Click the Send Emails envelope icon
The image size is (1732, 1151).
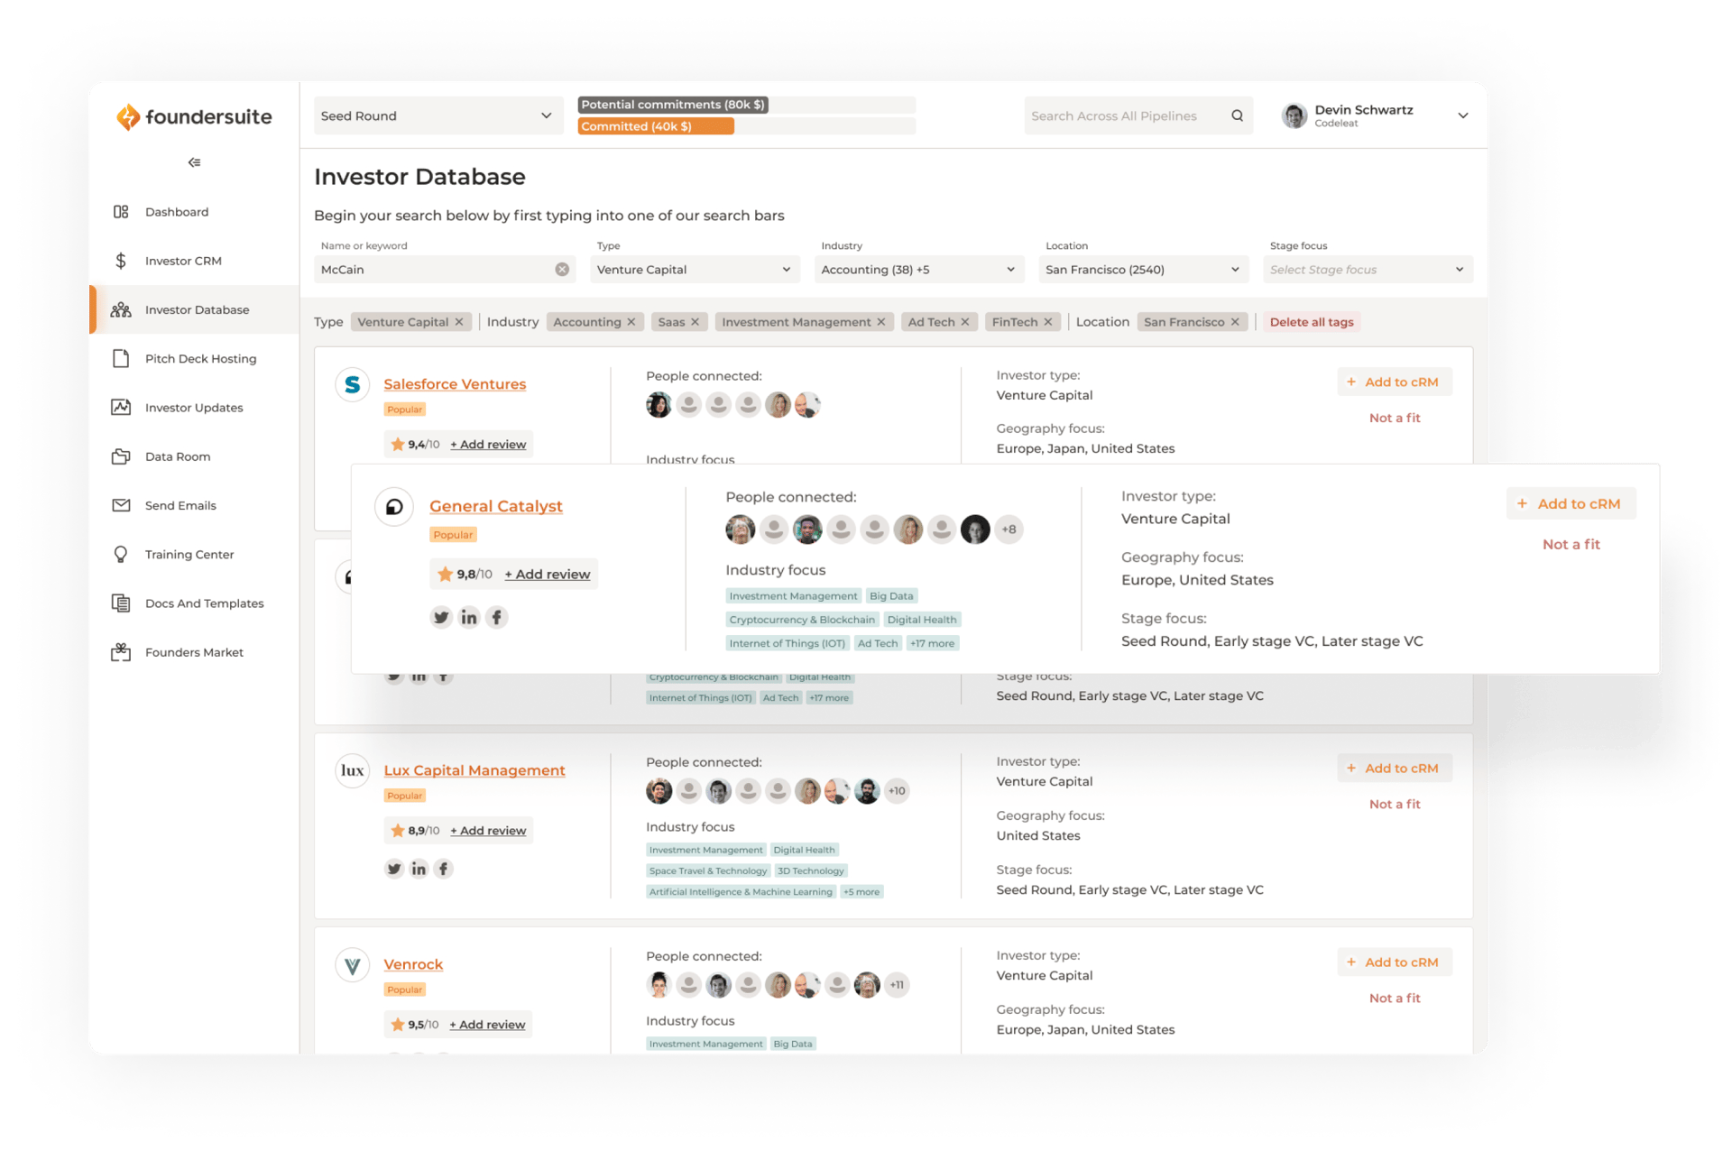point(121,505)
